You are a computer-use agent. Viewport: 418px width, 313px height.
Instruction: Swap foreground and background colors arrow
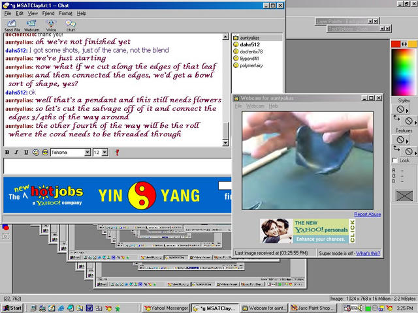pyautogui.click(x=404, y=44)
